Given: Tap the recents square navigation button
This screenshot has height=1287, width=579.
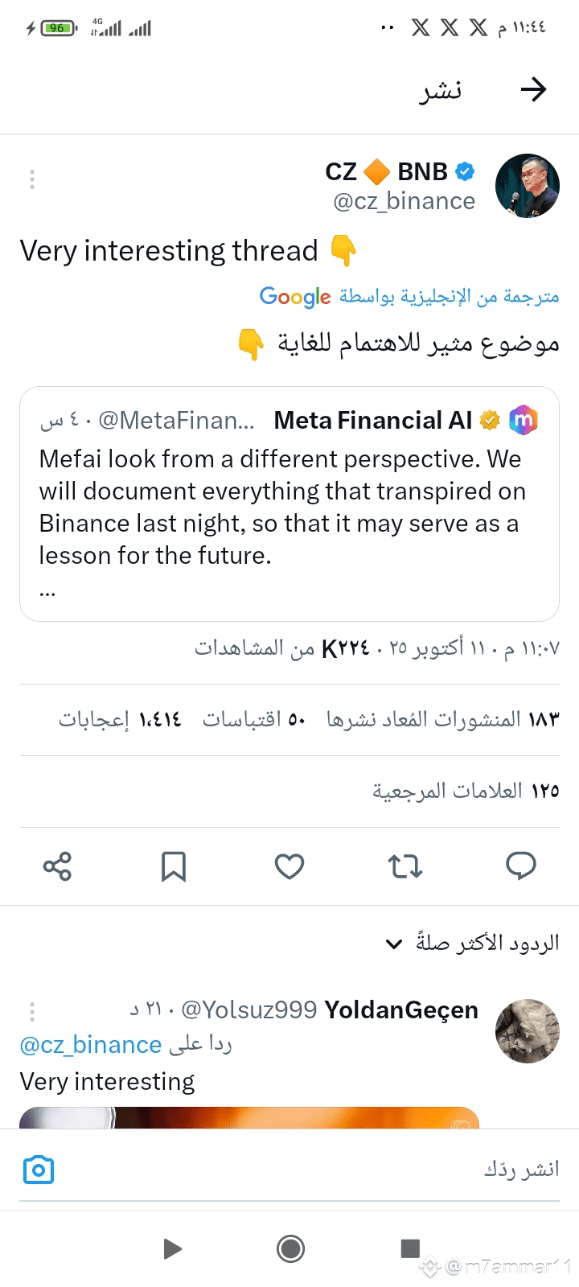Looking at the screenshot, I should (x=410, y=1248).
